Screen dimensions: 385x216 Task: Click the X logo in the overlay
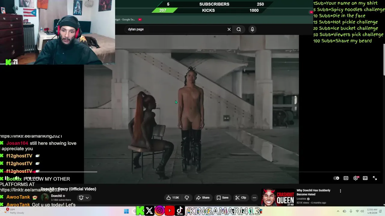149,211
